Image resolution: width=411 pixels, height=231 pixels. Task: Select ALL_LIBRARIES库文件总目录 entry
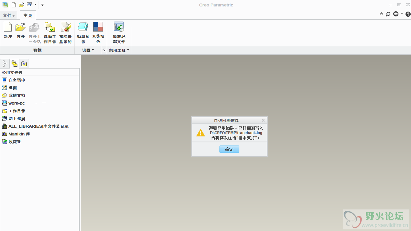point(35,126)
